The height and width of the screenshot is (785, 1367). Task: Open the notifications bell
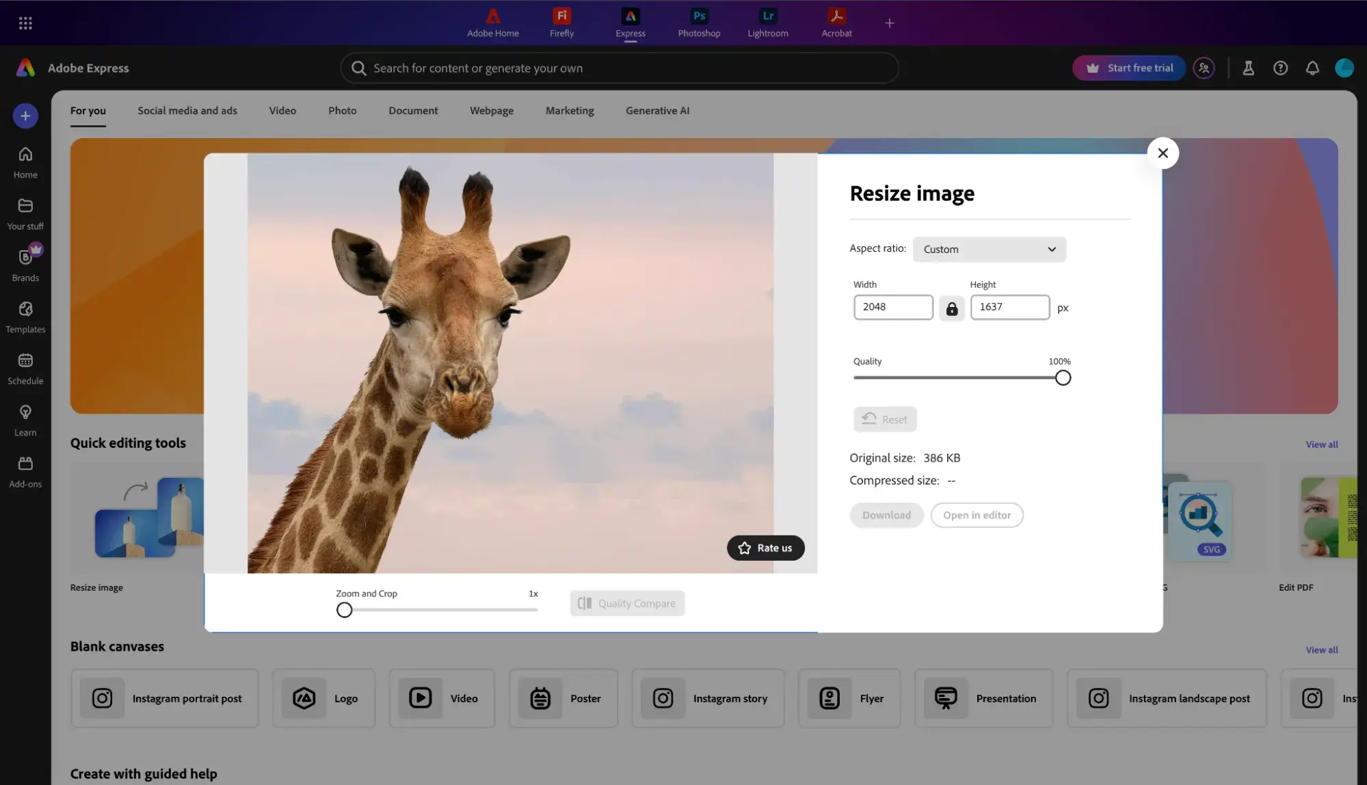[1312, 68]
